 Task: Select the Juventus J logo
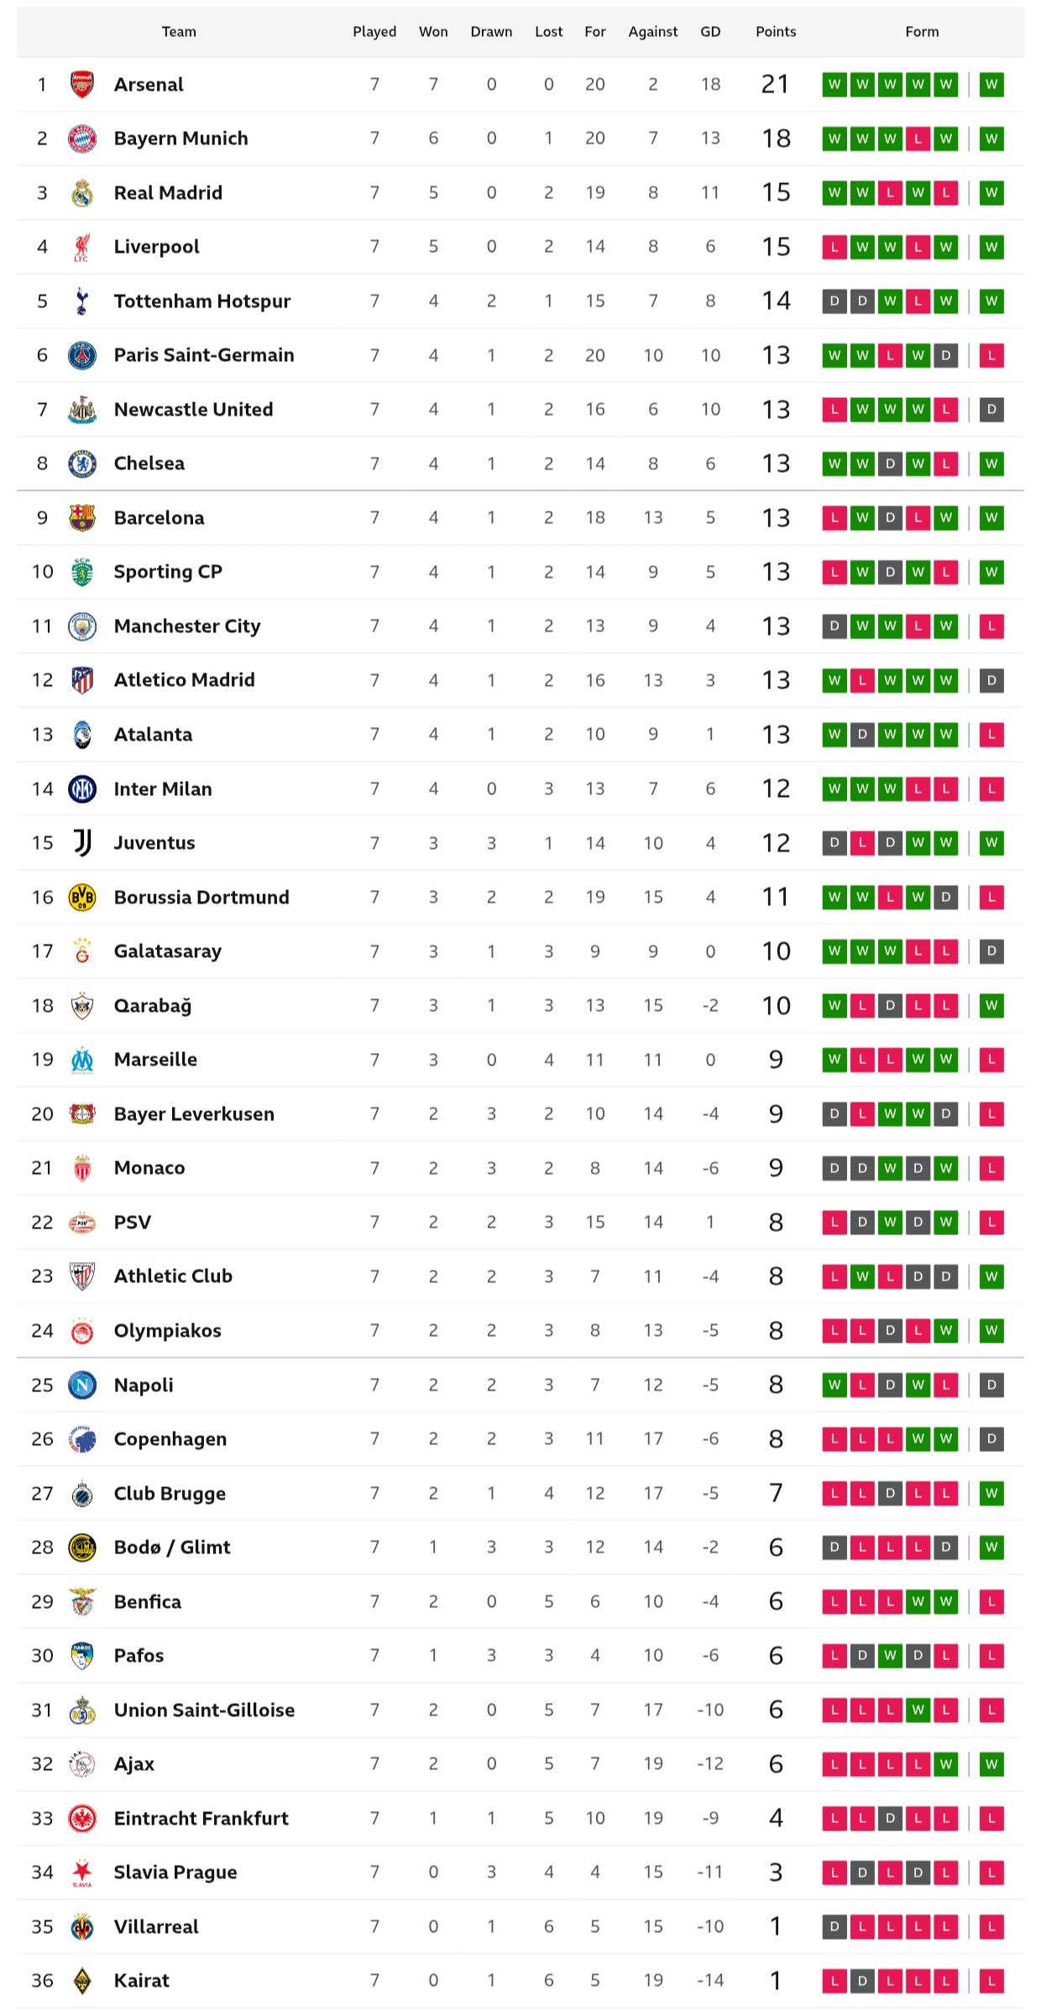point(82,842)
